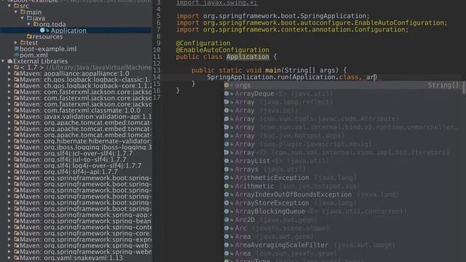This screenshot has height=262, width=466.
Task: Click the test folder icon
Action: tap(23, 43)
